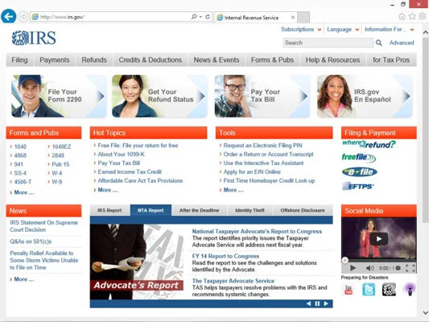Expand the Language dropdown

[x=343, y=29]
